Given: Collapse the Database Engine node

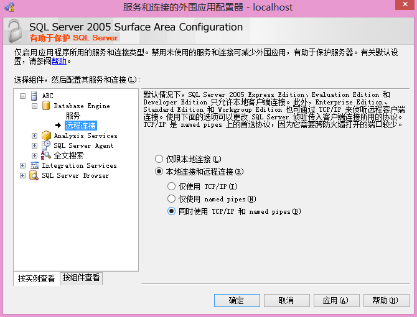Looking at the screenshot, I should click(35, 106).
